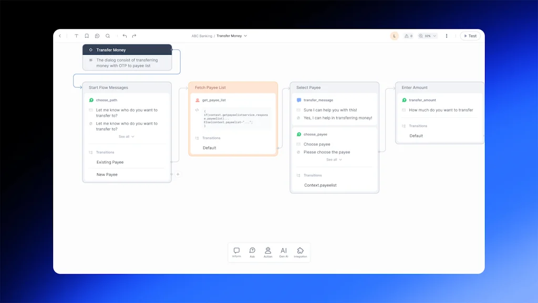
Task: Open the three-dot overflow menu
Action: click(x=447, y=36)
